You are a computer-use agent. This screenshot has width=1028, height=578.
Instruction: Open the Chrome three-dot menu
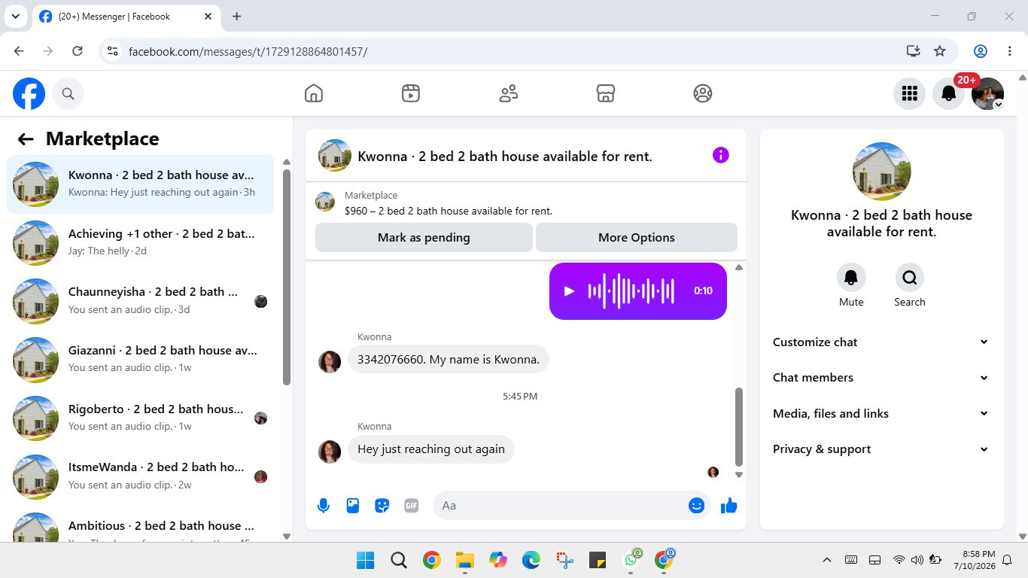pyautogui.click(x=1009, y=51)
